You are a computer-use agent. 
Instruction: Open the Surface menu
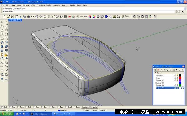(x=26, y=5)
